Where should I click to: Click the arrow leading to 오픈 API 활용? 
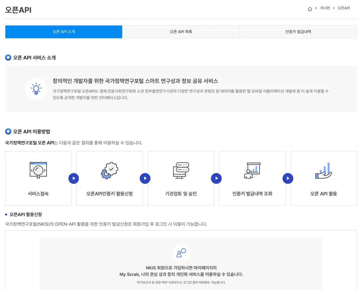pyautogui.click(x=288, y=178)
